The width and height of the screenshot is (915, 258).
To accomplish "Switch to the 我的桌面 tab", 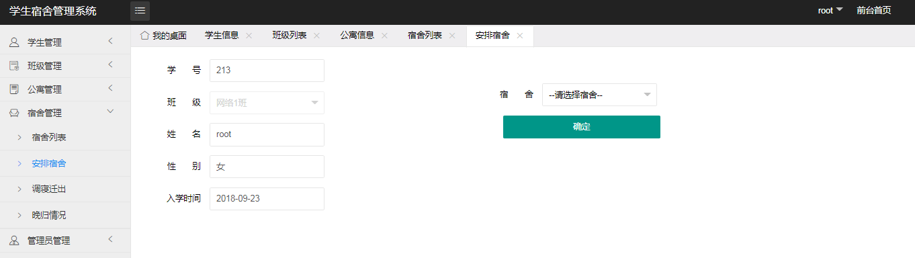I will [163, 36].
